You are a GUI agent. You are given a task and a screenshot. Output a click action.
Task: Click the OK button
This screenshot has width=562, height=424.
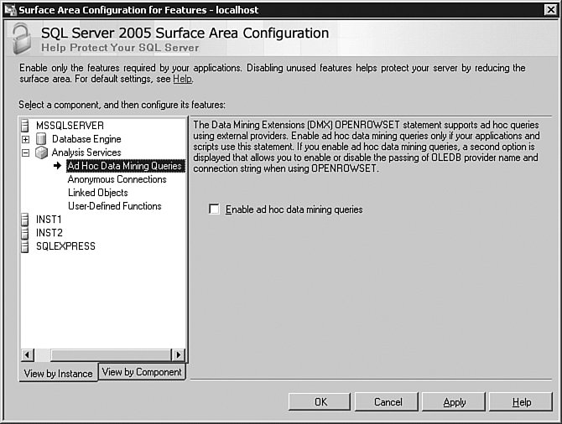coord(320,402)
